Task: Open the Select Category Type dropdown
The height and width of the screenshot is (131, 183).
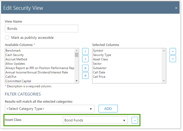Action: tap(50, 109)
